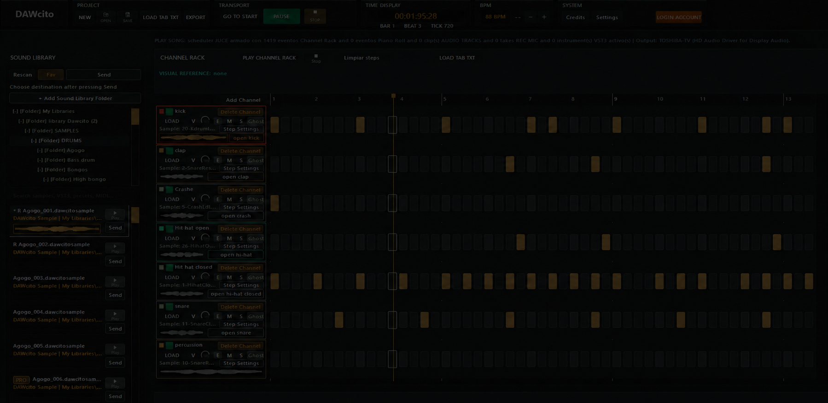
Task: Click the green PAUSE button
Action: click(281, 16)
